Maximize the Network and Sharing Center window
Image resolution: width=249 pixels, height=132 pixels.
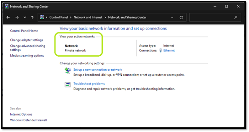[227, 6]
